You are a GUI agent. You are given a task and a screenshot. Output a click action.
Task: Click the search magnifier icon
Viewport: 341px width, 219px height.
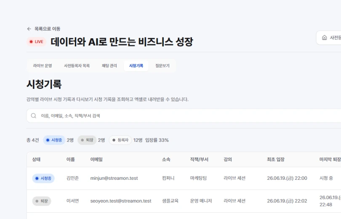coord(34,116)
